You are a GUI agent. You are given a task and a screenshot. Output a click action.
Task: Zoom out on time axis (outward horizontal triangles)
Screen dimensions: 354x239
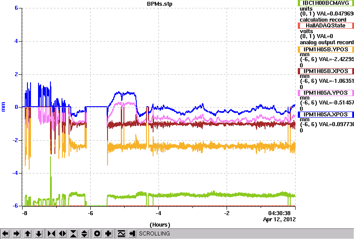62,233
